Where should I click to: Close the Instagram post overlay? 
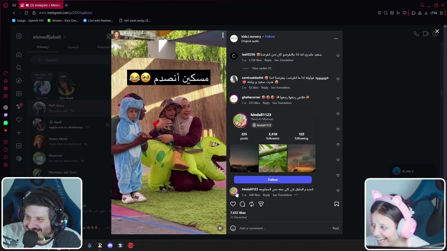(x=437, y=31)
